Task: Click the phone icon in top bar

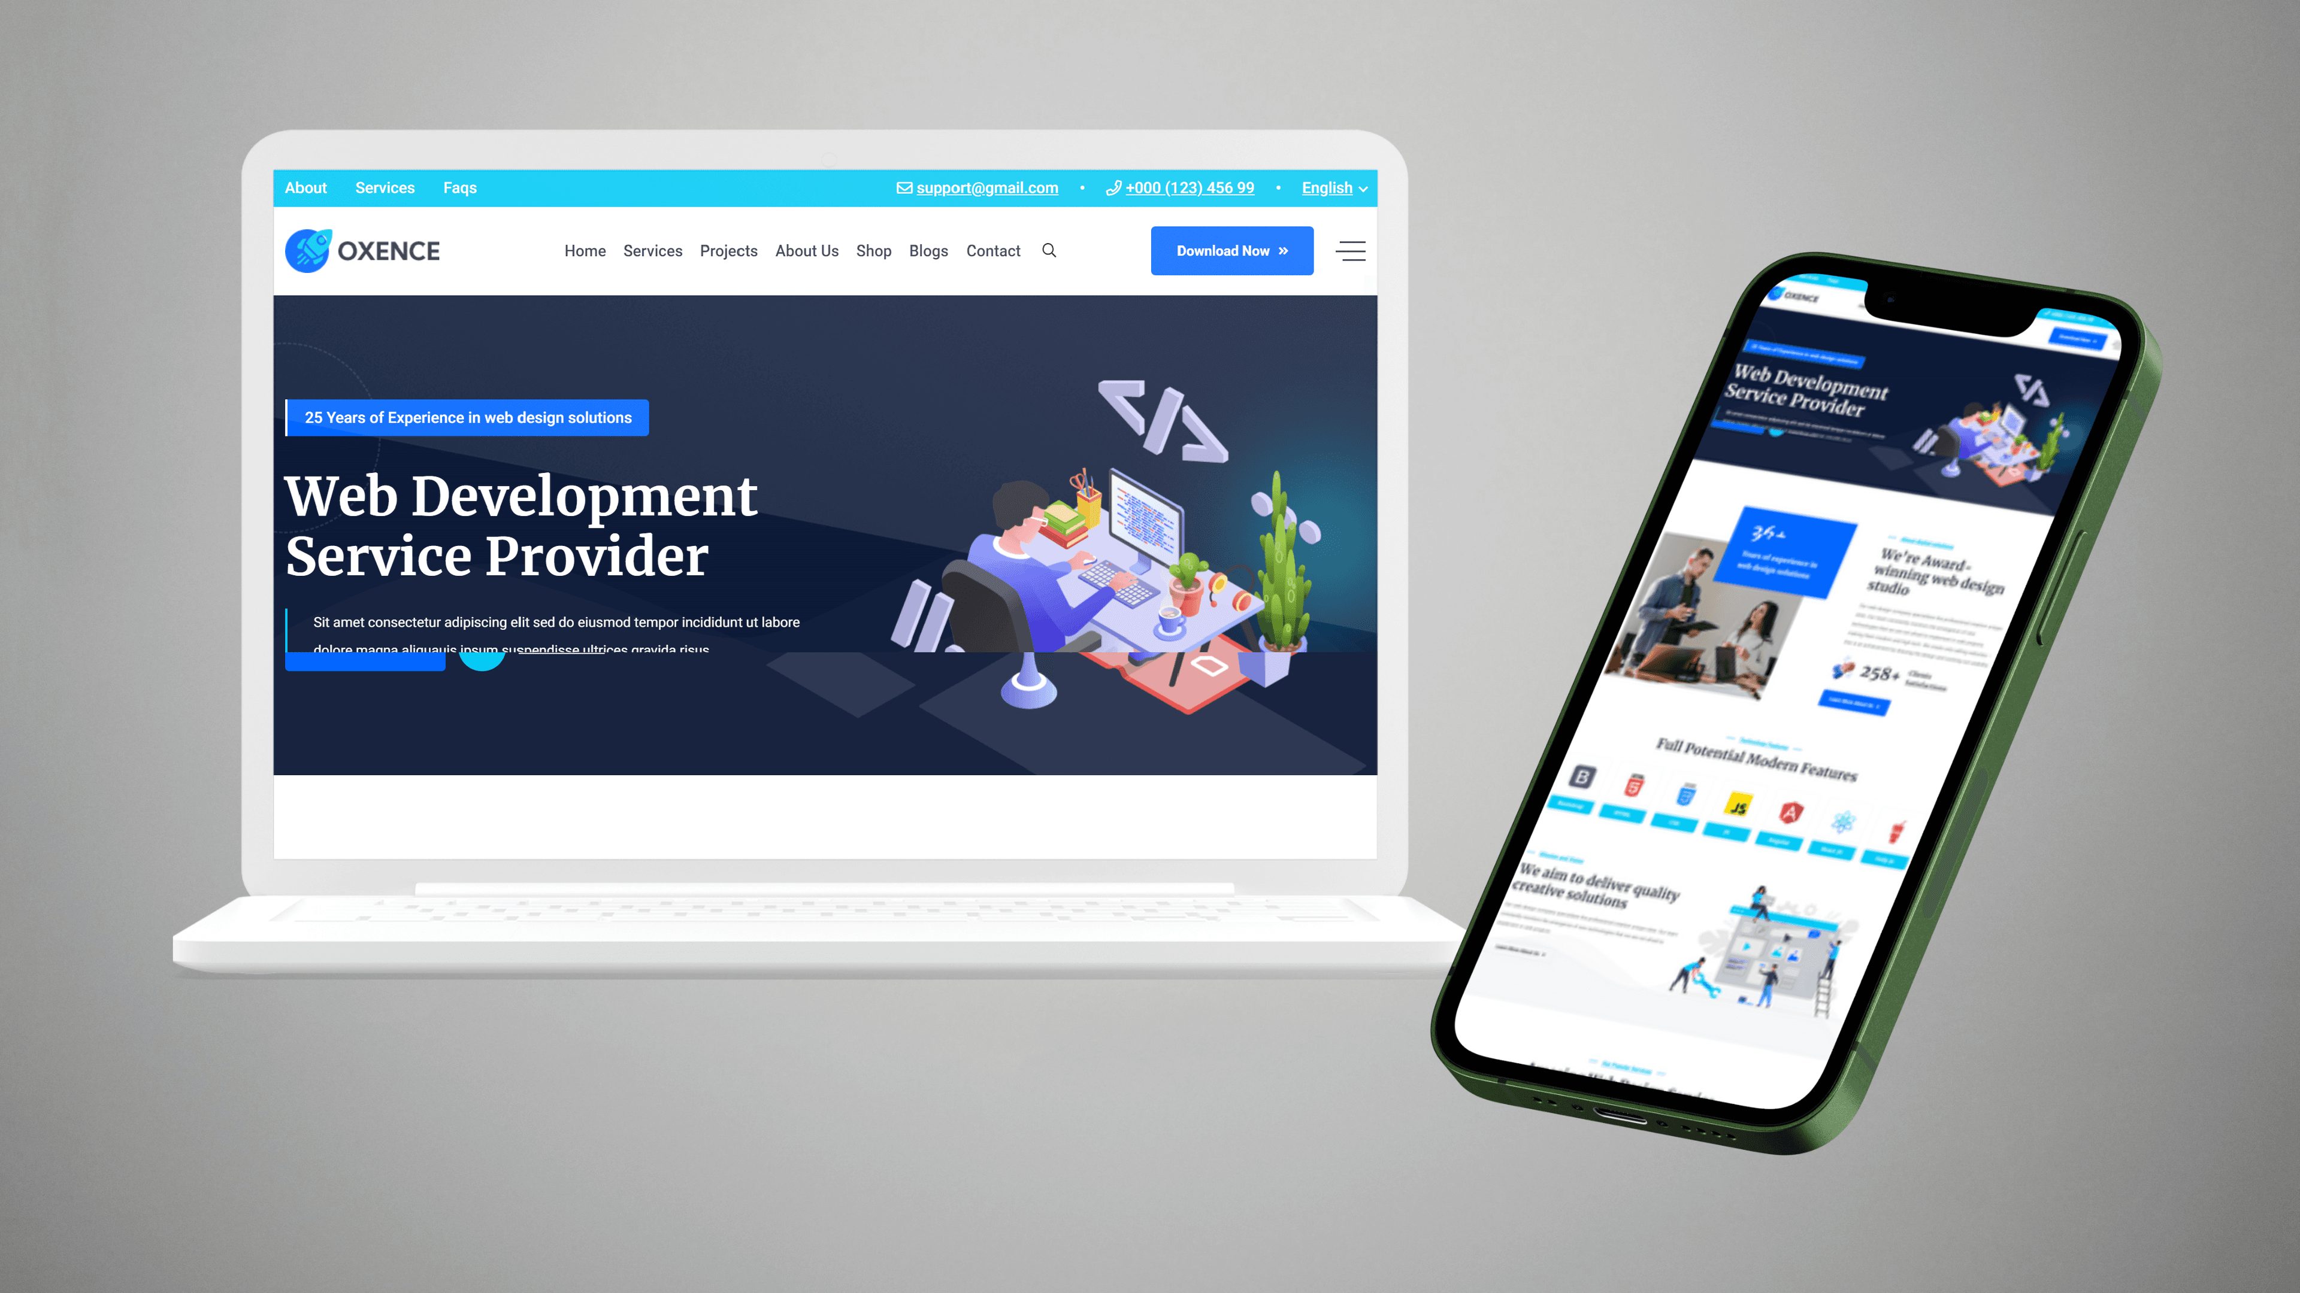Action: (x=1110, y=188)
